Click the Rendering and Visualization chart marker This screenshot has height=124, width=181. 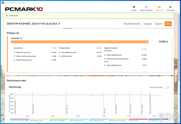tap(150, 104)
